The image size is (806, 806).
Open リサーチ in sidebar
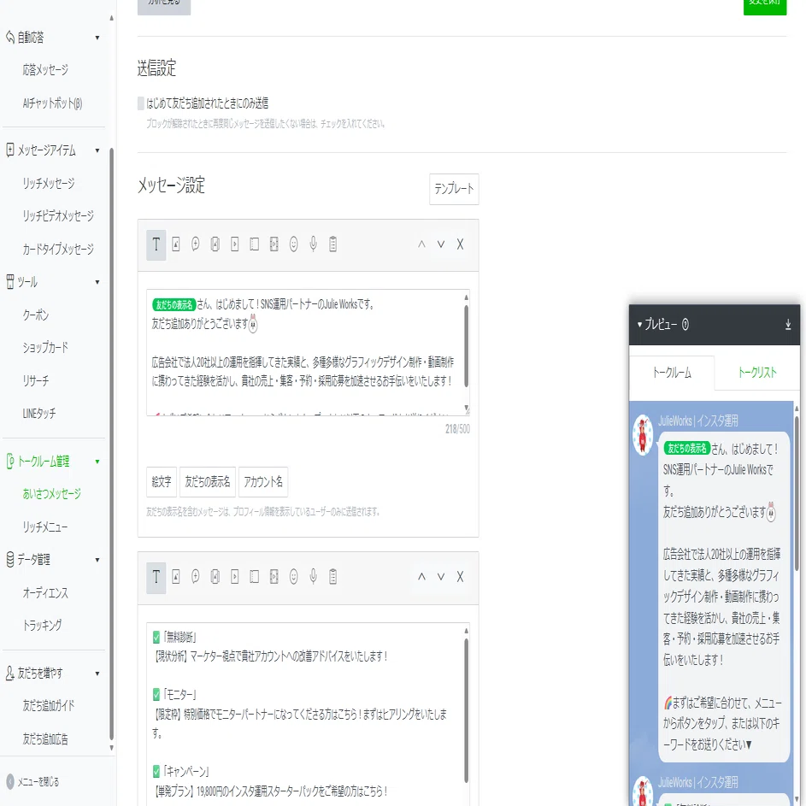[x=36, y=381]
